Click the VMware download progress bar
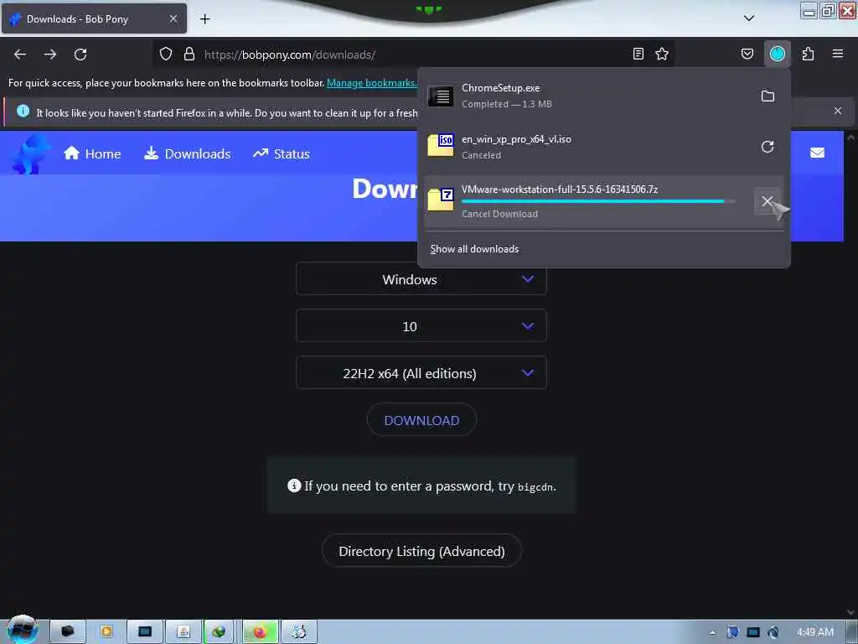858x644 pixels. pos(598,201)
